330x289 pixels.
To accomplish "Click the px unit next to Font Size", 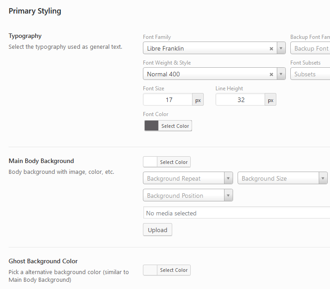I will [198, 100].
